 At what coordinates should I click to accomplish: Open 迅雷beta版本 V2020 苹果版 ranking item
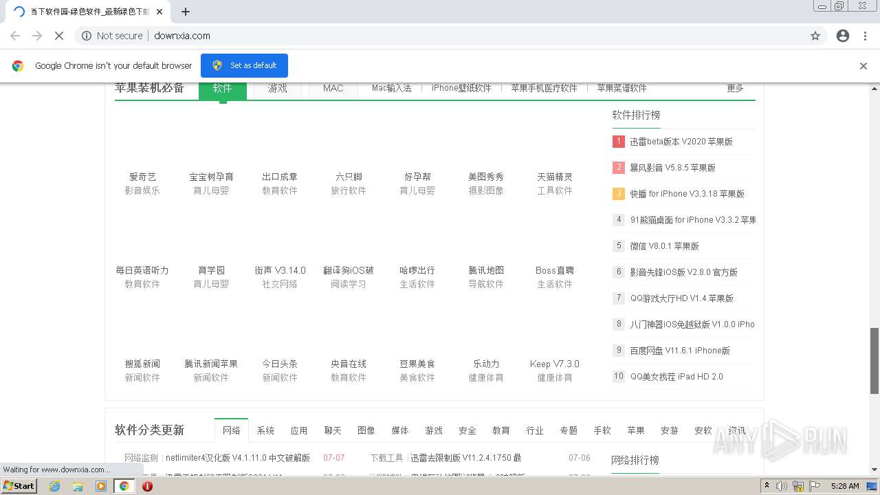click(681, 142)
